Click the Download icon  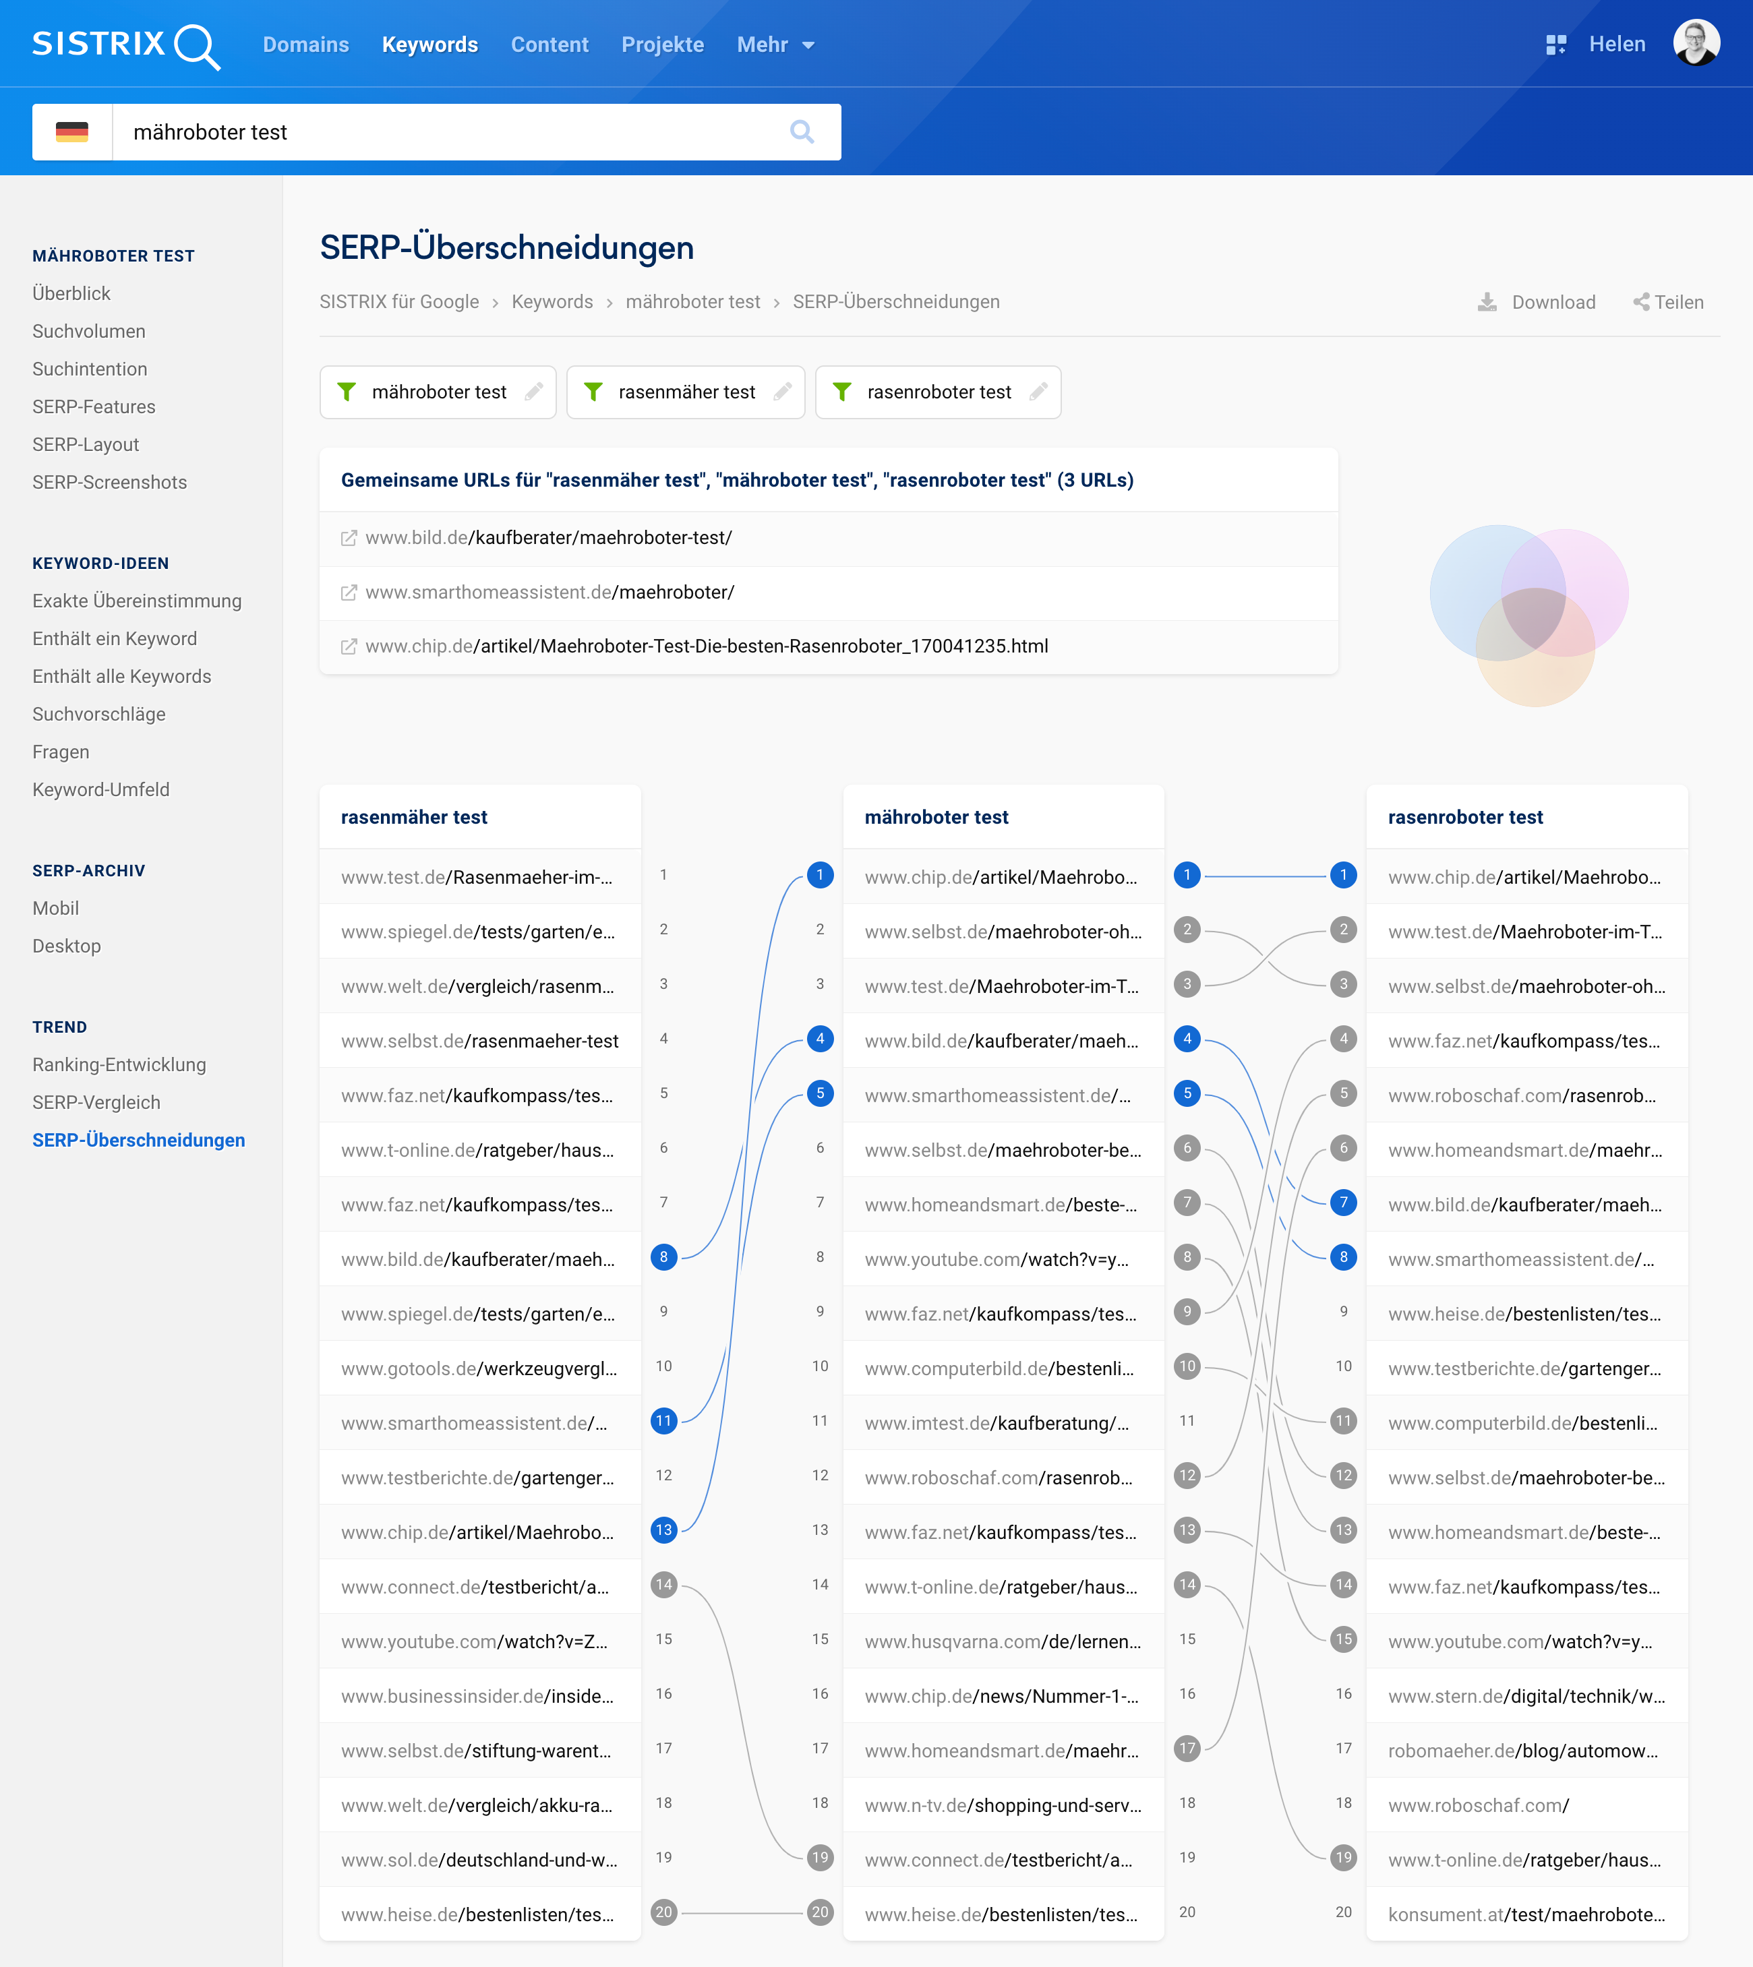[x=1487, y=302]
